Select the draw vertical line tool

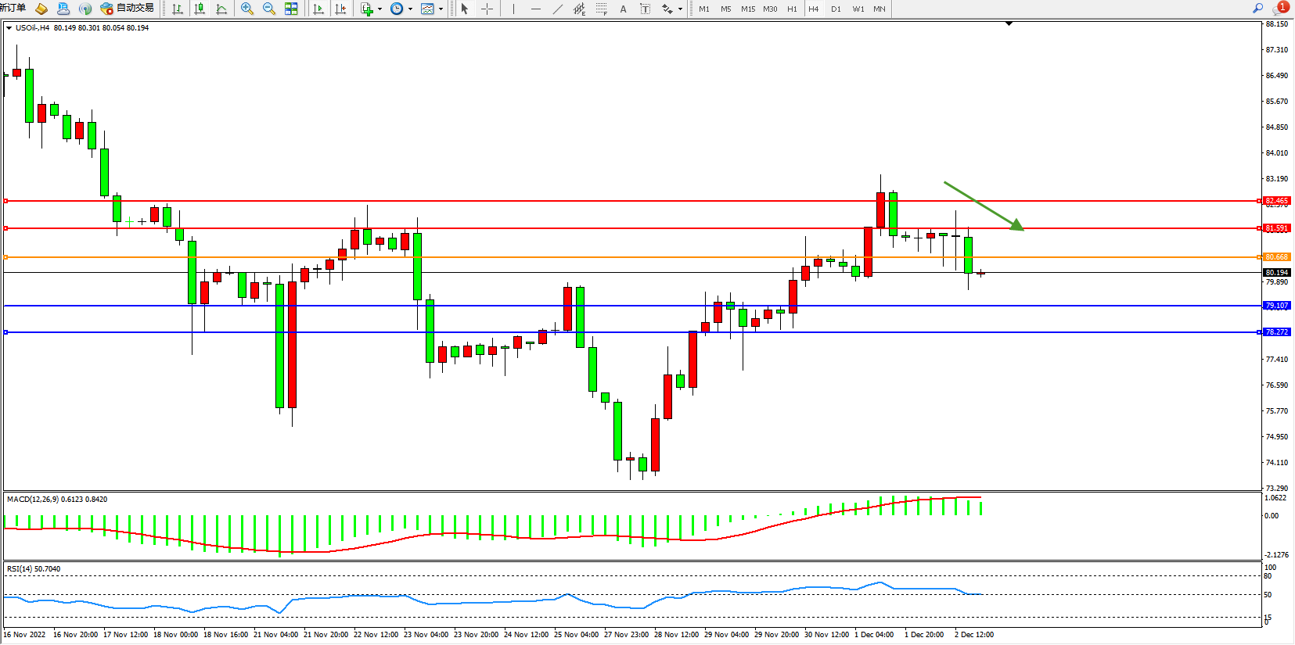513,9
